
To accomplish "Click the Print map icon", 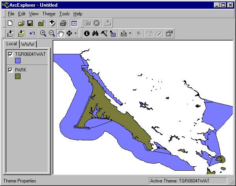I will (63, 23).
